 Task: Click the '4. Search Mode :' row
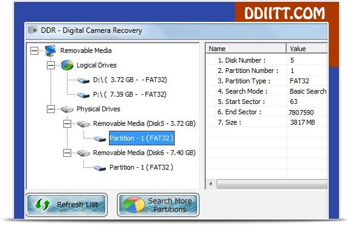267,91
